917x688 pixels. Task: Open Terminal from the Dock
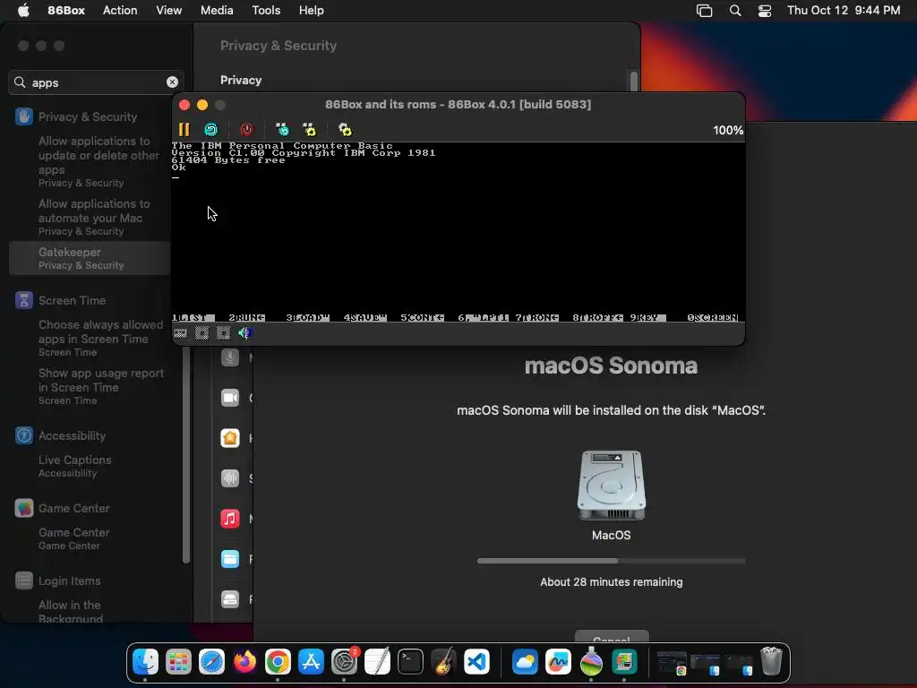tap(410, 662)
